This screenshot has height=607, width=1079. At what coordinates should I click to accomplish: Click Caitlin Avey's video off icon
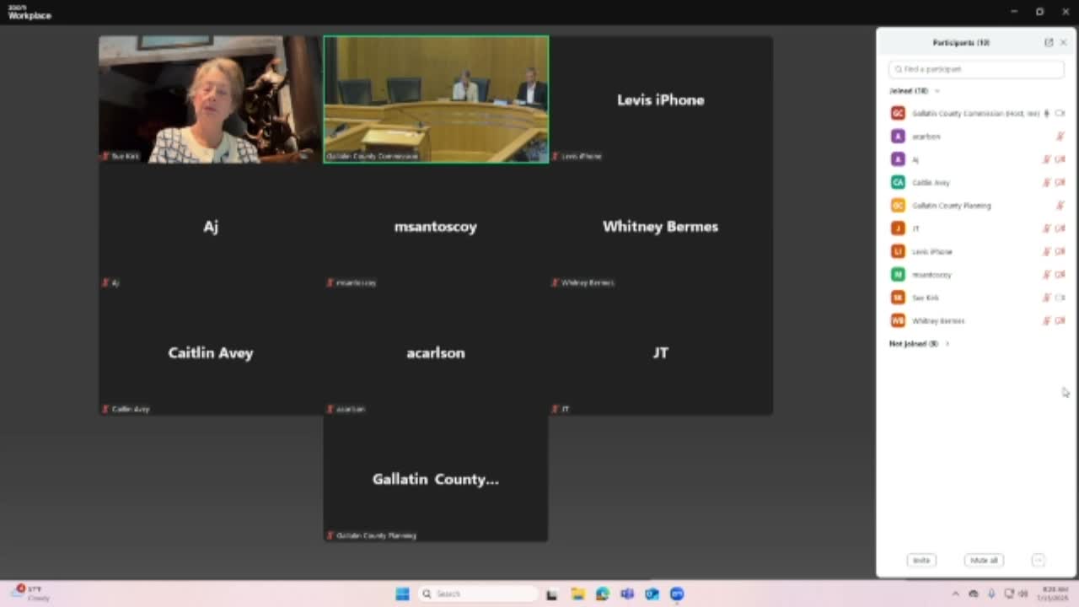pyautogui.click(x=1060, y=182)
